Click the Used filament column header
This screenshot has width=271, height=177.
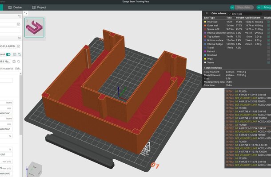pos(253,18)
